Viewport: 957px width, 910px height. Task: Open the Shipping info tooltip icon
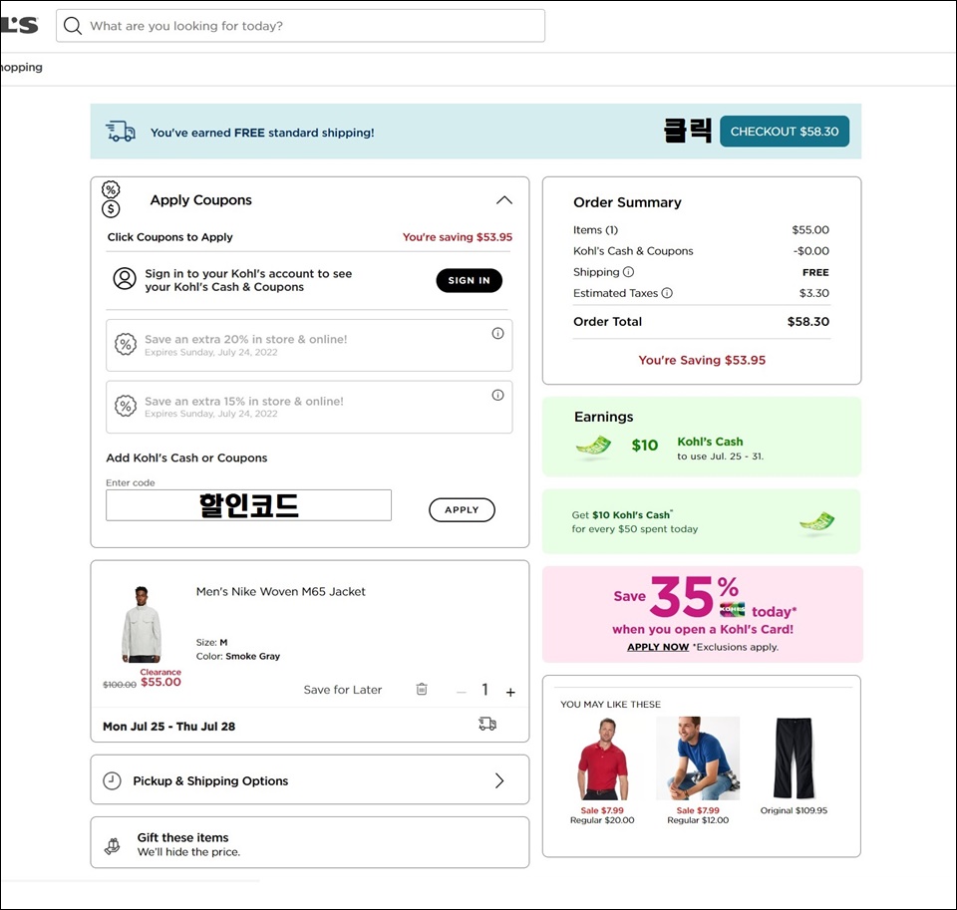(x=629, y=271)
